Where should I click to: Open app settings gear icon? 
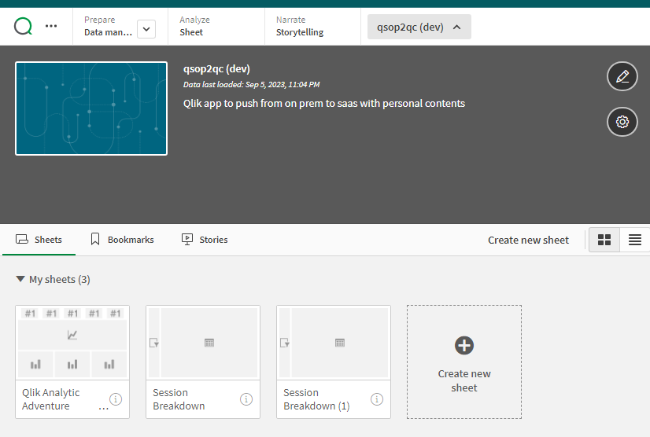point(622,122)
